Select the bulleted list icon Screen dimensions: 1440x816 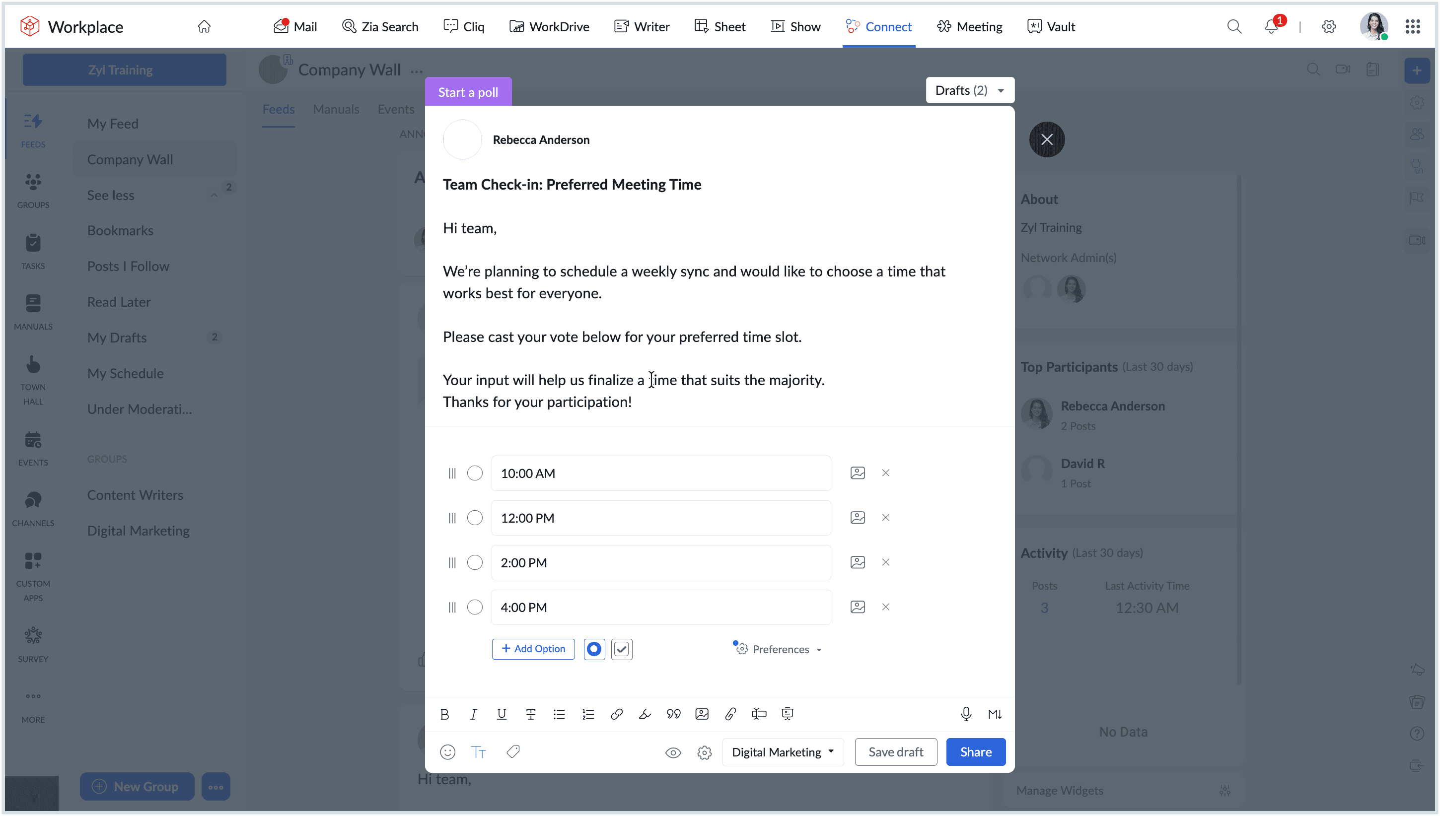coord(559,714)
